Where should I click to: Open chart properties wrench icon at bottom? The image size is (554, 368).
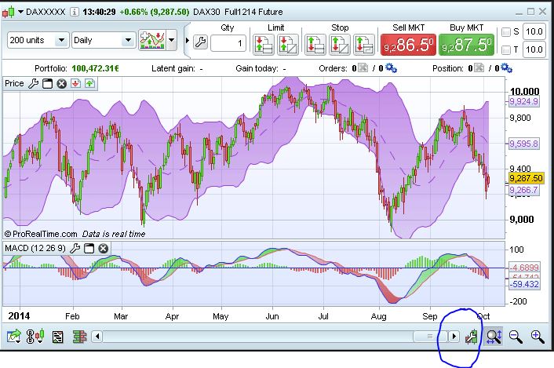tap(472, 337)
